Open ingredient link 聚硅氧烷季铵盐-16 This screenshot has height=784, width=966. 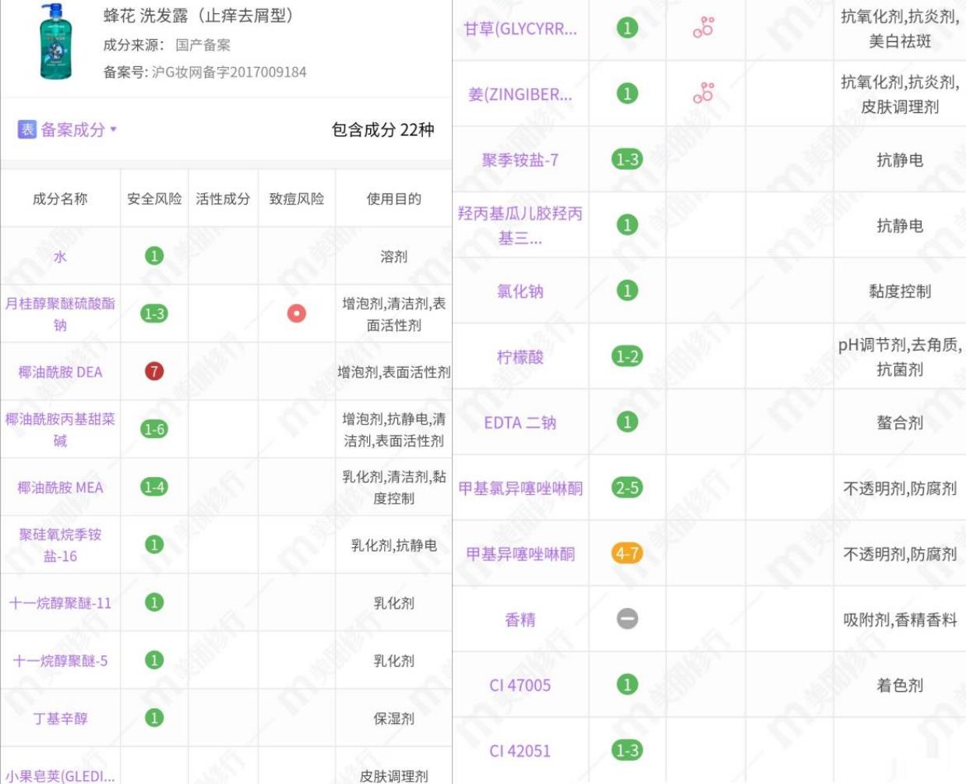click(x=60, y=545)
